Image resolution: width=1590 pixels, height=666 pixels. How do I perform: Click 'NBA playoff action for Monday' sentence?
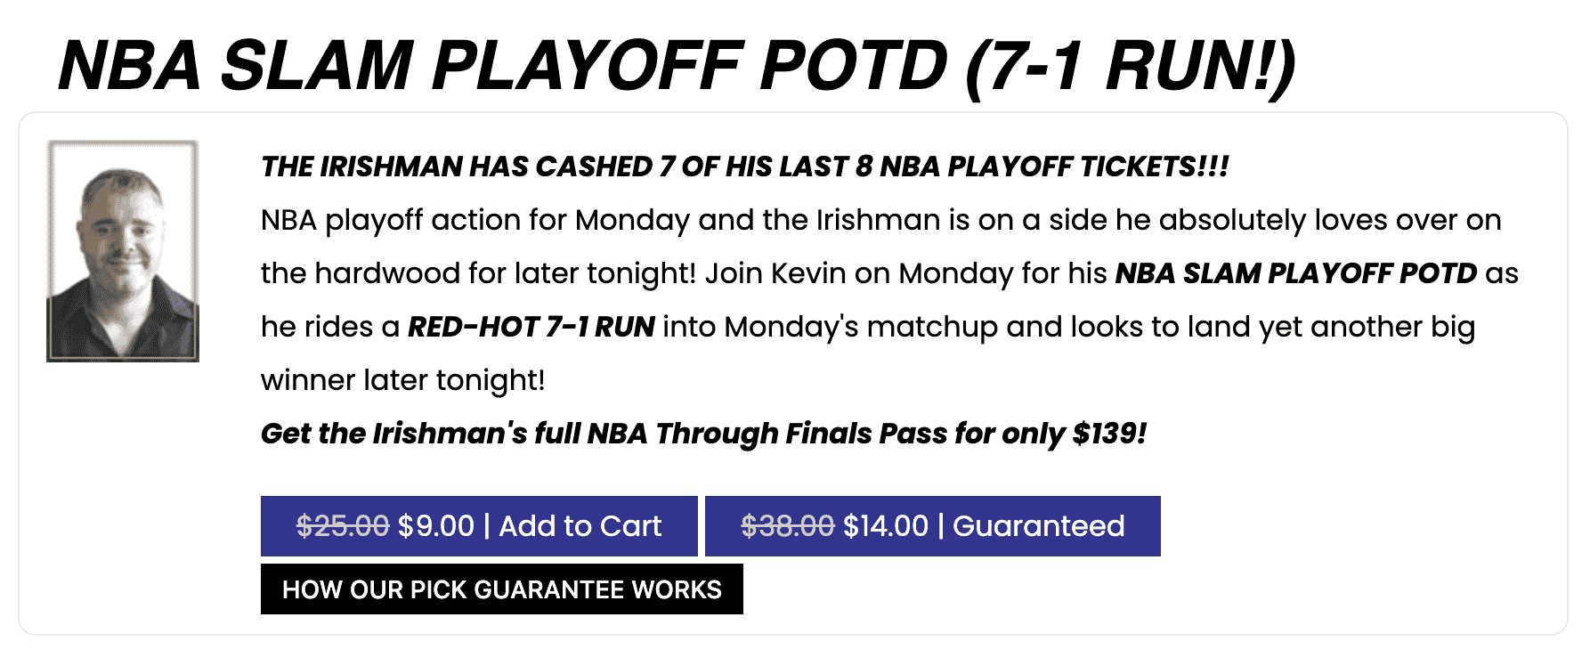click(x=475, y=220)
